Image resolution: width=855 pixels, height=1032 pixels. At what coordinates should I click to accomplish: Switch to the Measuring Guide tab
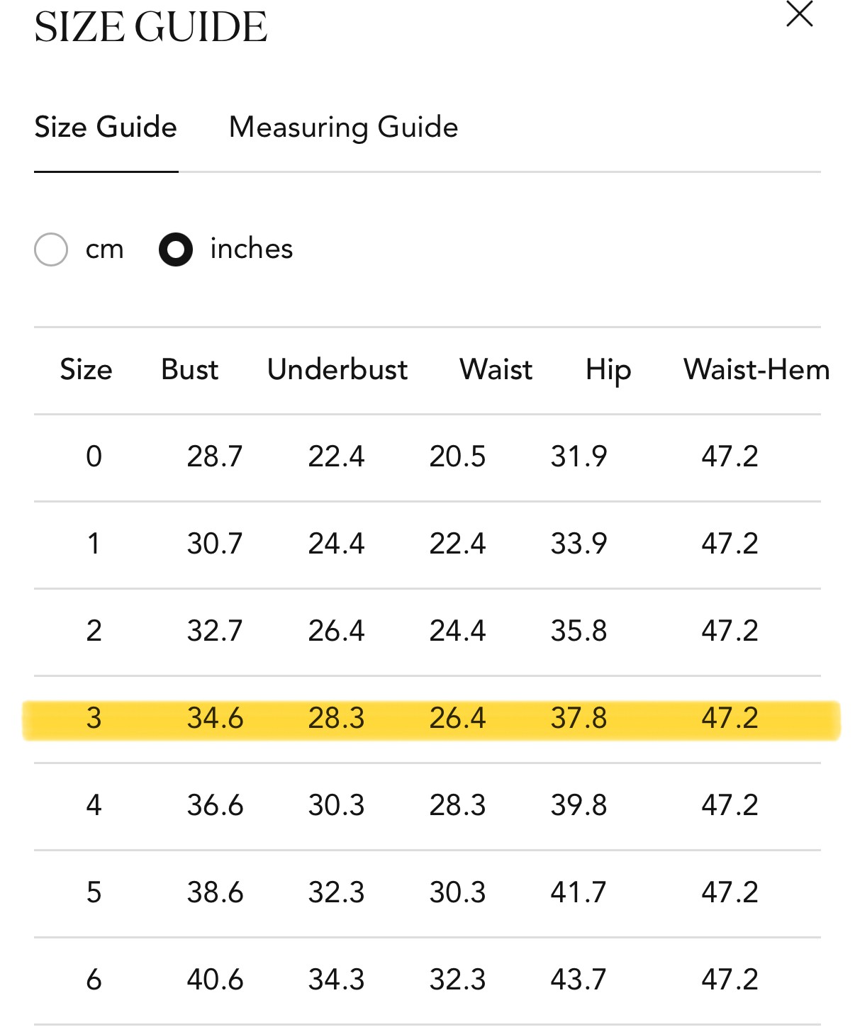pos(343,128)
